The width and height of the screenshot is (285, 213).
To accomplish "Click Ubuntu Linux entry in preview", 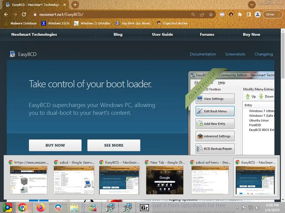I will coord(259,120).
